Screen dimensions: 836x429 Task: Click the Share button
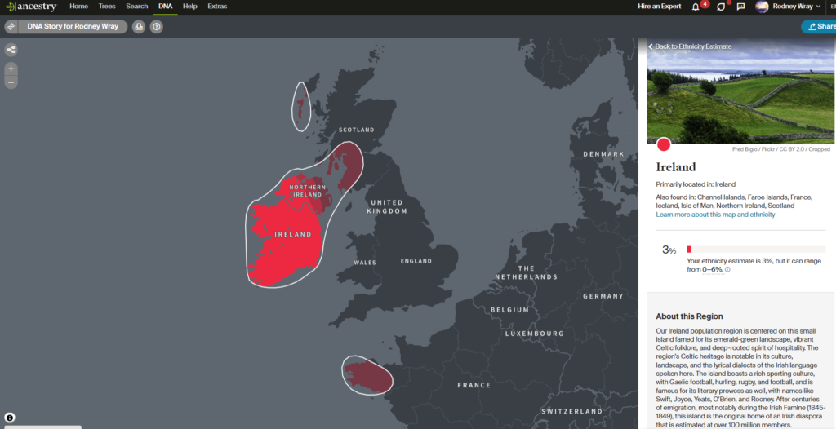click(820, 27)
